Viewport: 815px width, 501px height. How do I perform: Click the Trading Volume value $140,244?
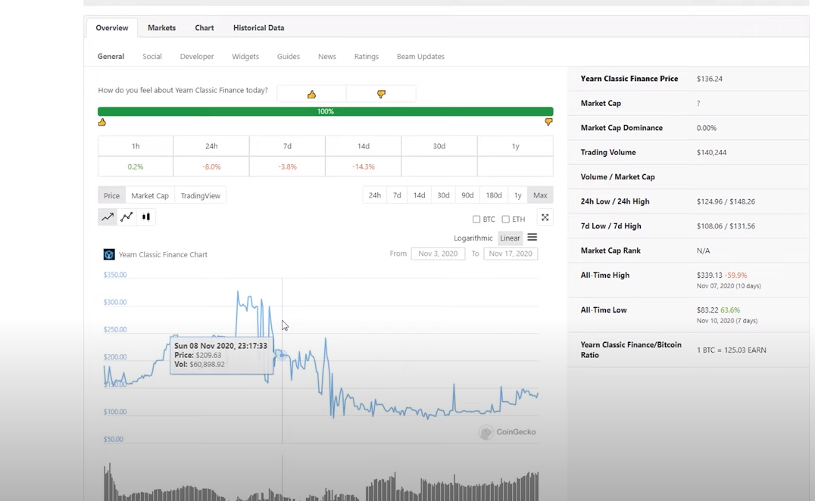click(711, 152)
